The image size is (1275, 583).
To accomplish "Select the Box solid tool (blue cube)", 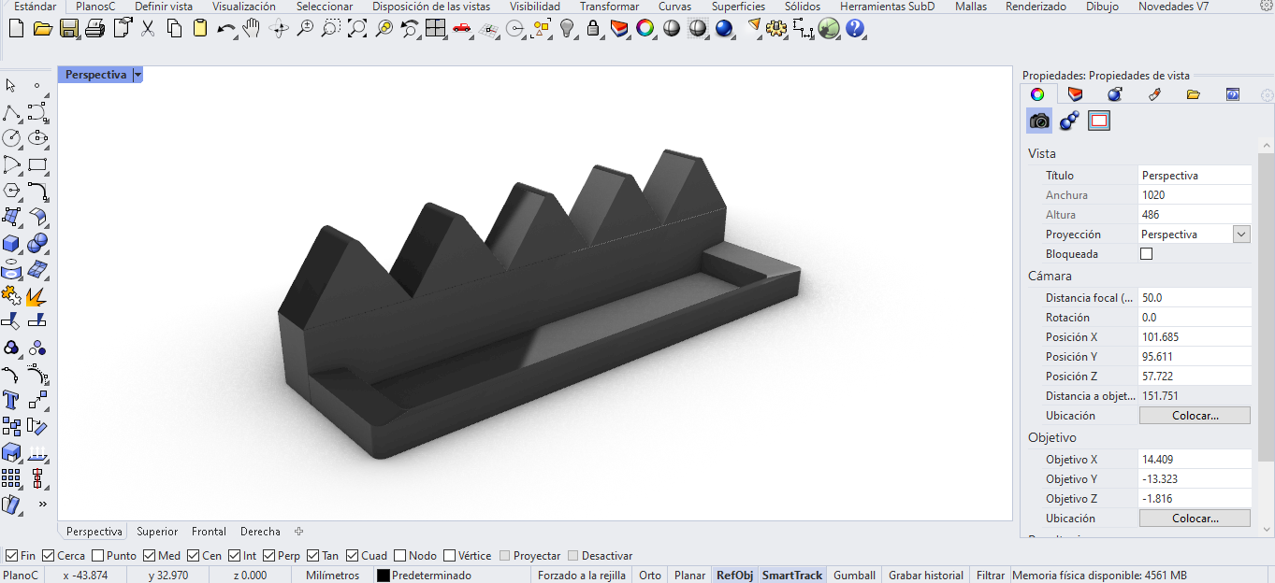I will pos(11,244).
